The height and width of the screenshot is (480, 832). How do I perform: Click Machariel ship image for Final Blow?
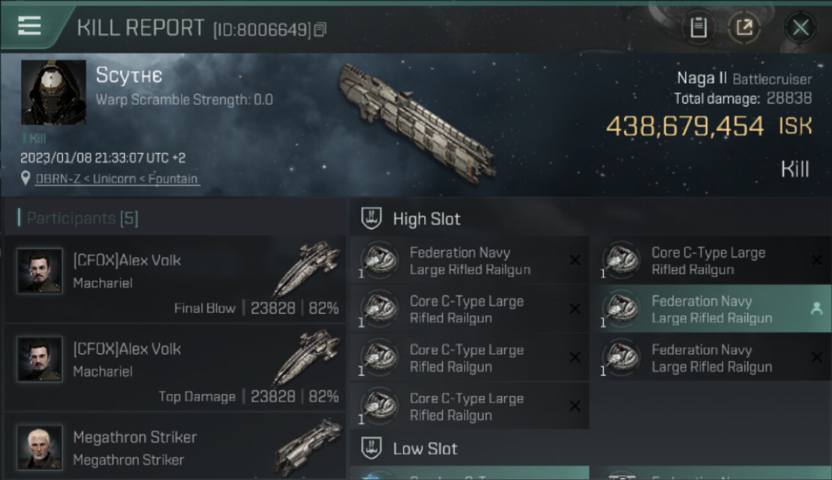[x=307, y=269]
